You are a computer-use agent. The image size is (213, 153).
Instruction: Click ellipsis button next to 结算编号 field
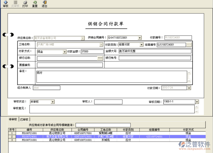[x=189, y=45]
